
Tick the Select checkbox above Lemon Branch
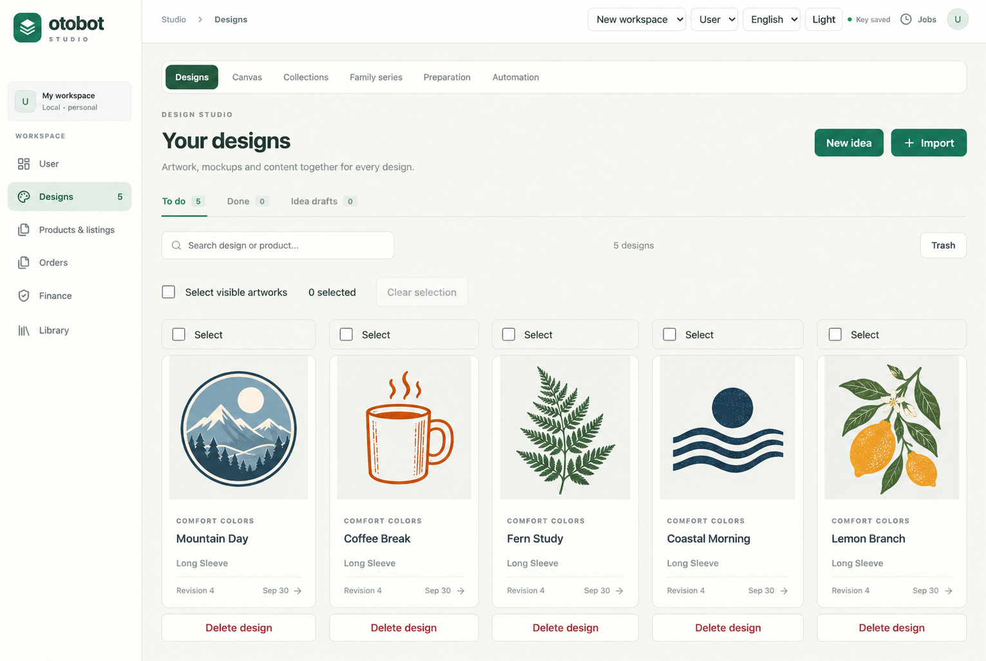[x=835, y=335]
